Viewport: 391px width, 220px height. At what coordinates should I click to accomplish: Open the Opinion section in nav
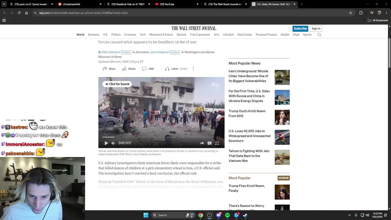(181, 35)
